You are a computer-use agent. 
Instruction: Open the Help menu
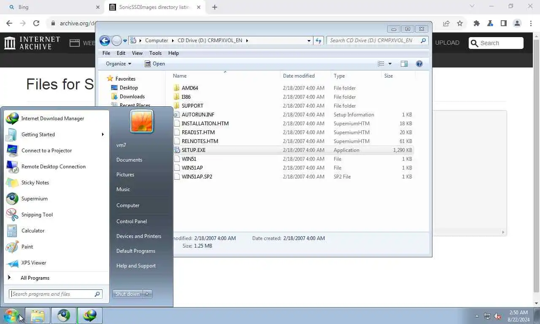pos(173,53)
